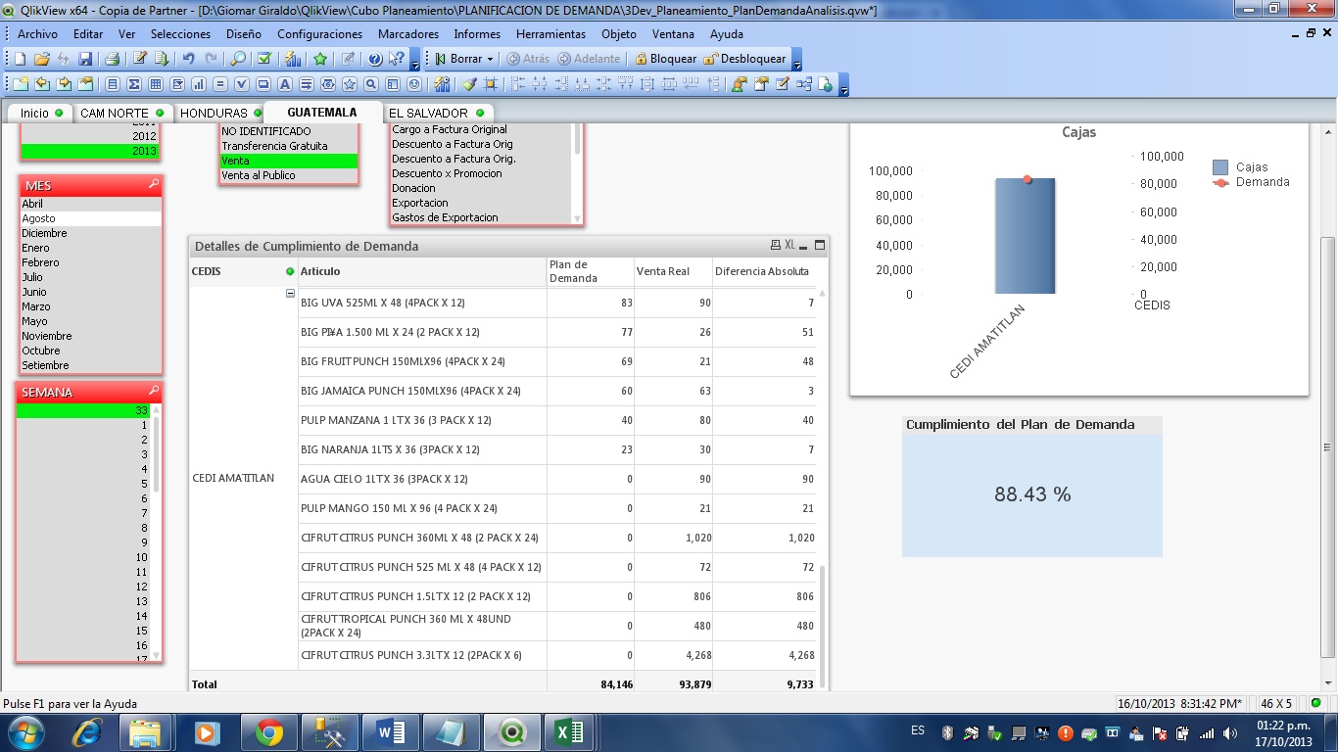The height and width of the screenshot is (752, 1338).
Task: Open the Selecciones menu
Action: coord(180,33)
